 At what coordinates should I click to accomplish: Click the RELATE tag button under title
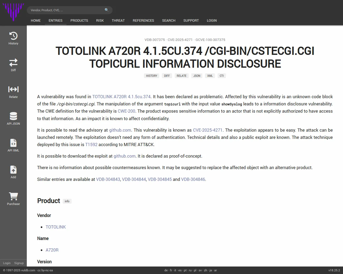click(181, 76)
